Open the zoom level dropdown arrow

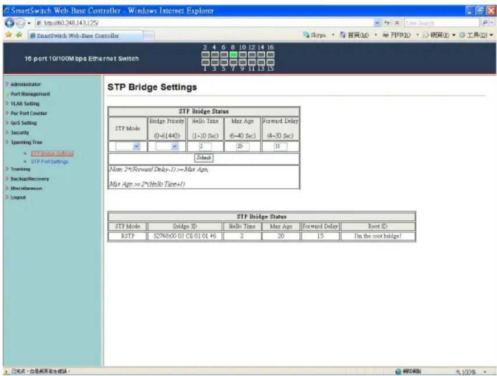tap(485, 372)
